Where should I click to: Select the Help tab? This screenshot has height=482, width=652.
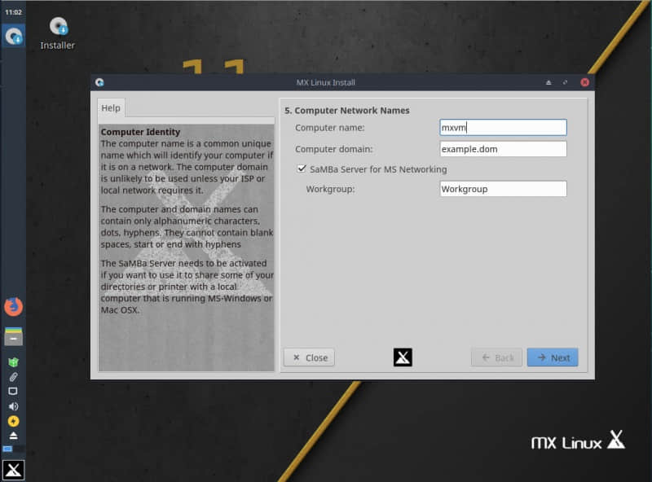[111, 108]
